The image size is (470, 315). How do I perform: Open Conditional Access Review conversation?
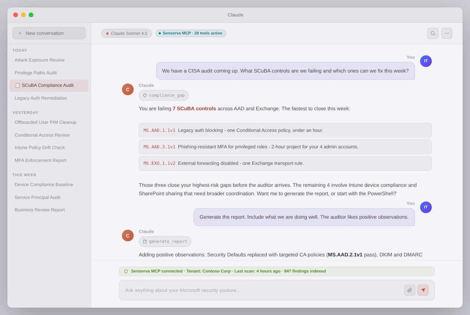coord(49,135)
